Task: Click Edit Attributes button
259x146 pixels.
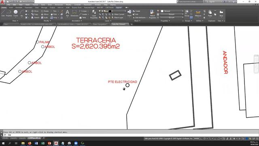Action: tap(140, 17)
